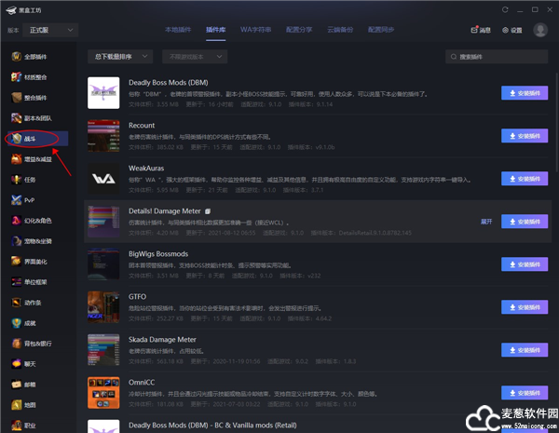Open the 配置分享 tab
The width and height of the screenshot is (559, 433).
coord(299,30)
